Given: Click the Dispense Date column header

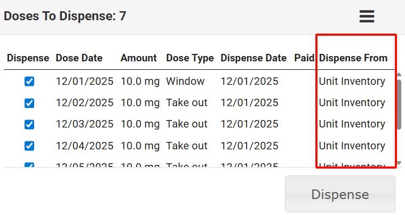Looking at the screenshot, I should tap(253, 58).
